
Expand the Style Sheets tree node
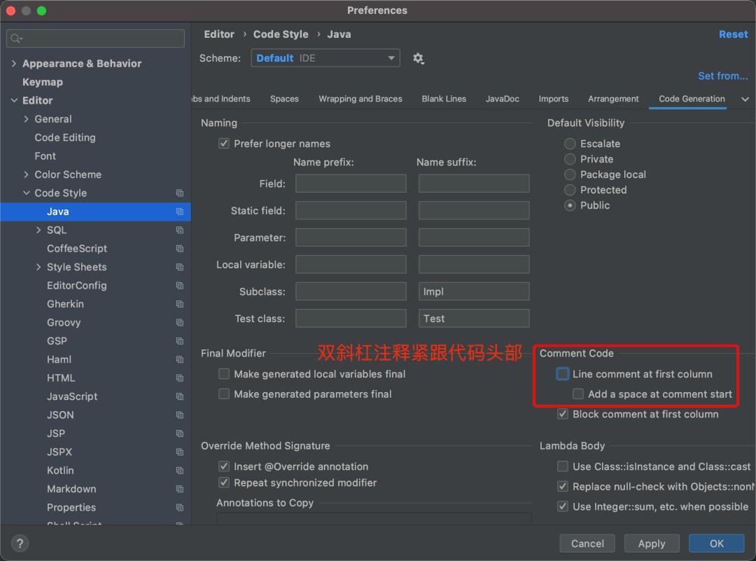coord(38,267)
